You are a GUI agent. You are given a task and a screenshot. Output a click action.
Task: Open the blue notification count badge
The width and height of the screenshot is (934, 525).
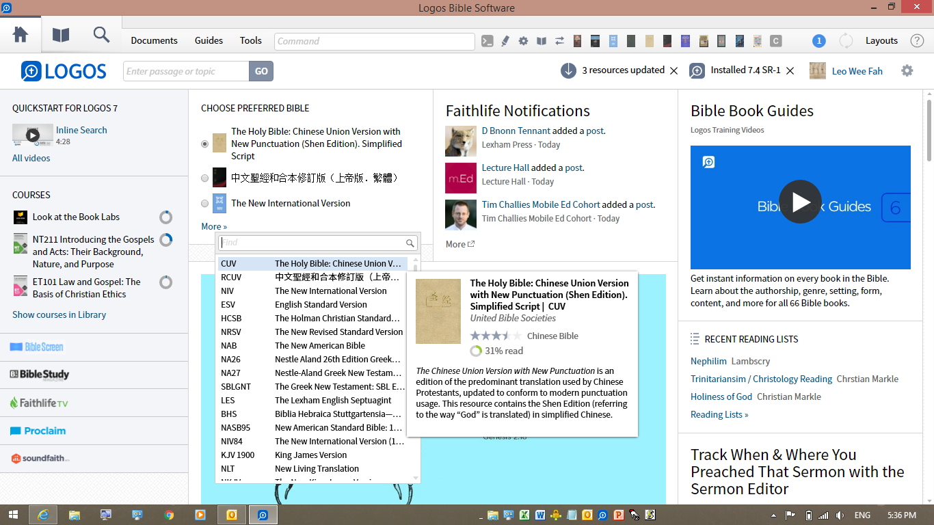point(818,41)
